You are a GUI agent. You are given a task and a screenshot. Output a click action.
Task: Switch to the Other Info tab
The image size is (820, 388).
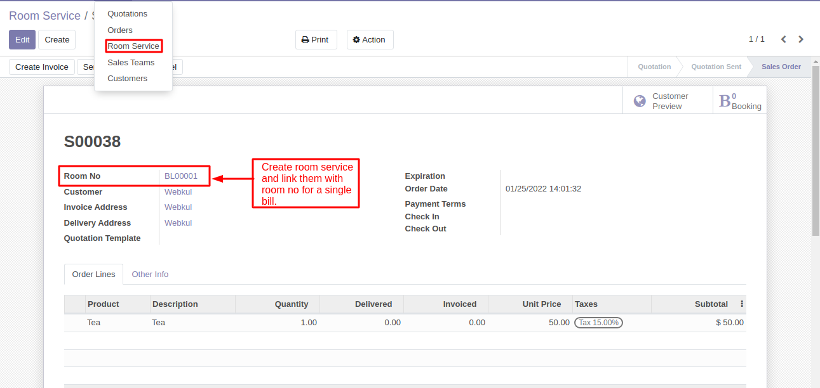coord(150,275)
